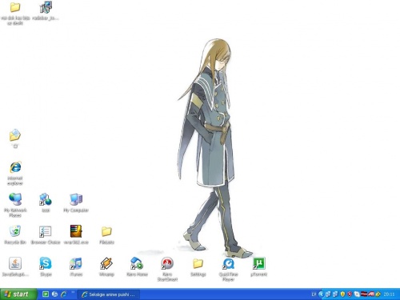The width and height of the screenshot is (400, 300).
Task: Click the yellow security shield tray icon
Action: pos(342,294)
